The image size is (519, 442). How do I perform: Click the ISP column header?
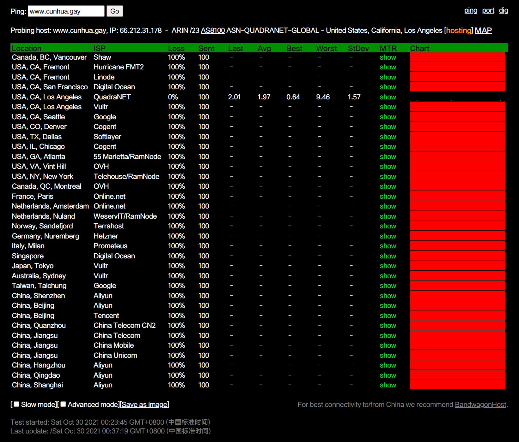100,48
